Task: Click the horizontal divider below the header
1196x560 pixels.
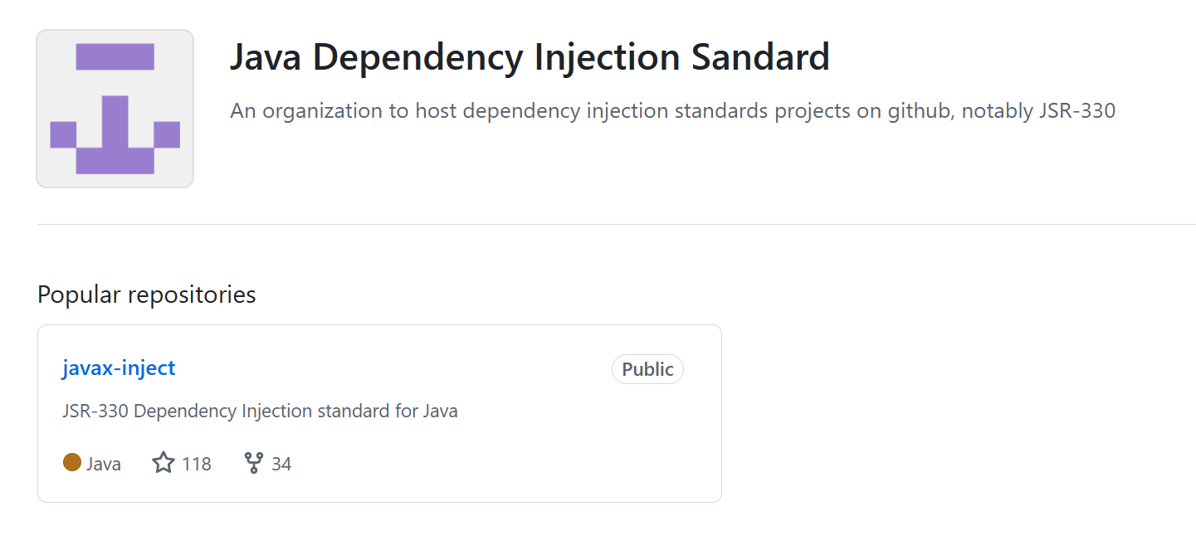Action: point(616,224)
